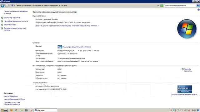
Task: Click the 4,2 performance rating badge
Action: 60,47
